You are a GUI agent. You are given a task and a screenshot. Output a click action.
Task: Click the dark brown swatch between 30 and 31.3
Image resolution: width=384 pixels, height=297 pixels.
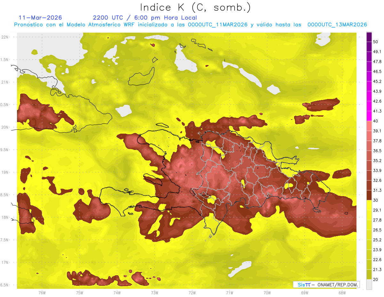369,195
